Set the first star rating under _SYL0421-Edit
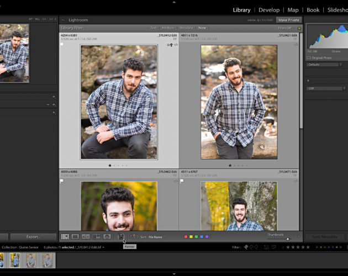 coord(230,165)
